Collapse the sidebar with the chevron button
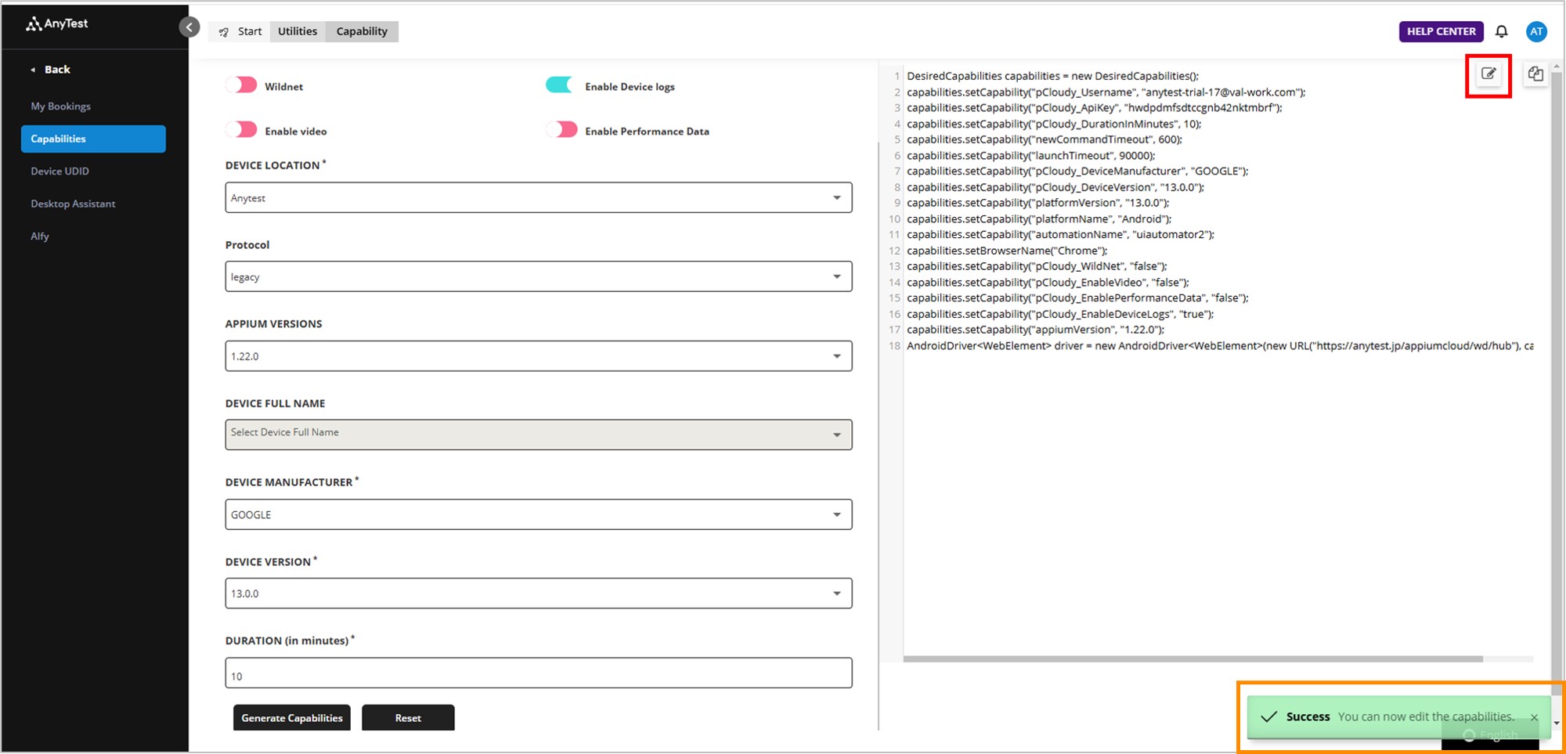Screen dimensions: 1566x754 [189, 27]
